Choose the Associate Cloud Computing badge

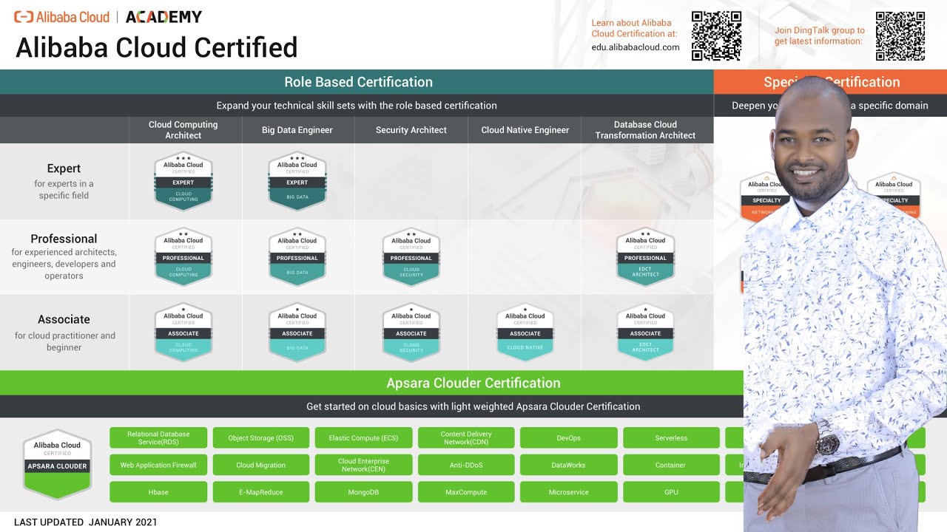[x=183, y=332]
